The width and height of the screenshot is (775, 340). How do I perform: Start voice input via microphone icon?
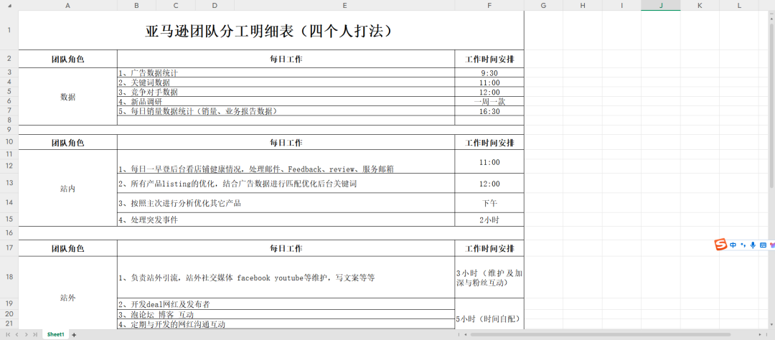(753, 245)
